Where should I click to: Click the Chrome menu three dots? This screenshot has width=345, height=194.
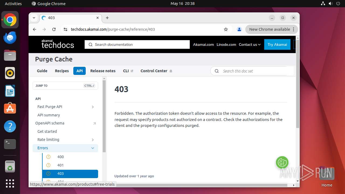(294, 29)
